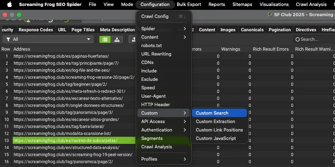Switch to the Content tab
This screenshot has height=167, width=335.
(207, 30)
